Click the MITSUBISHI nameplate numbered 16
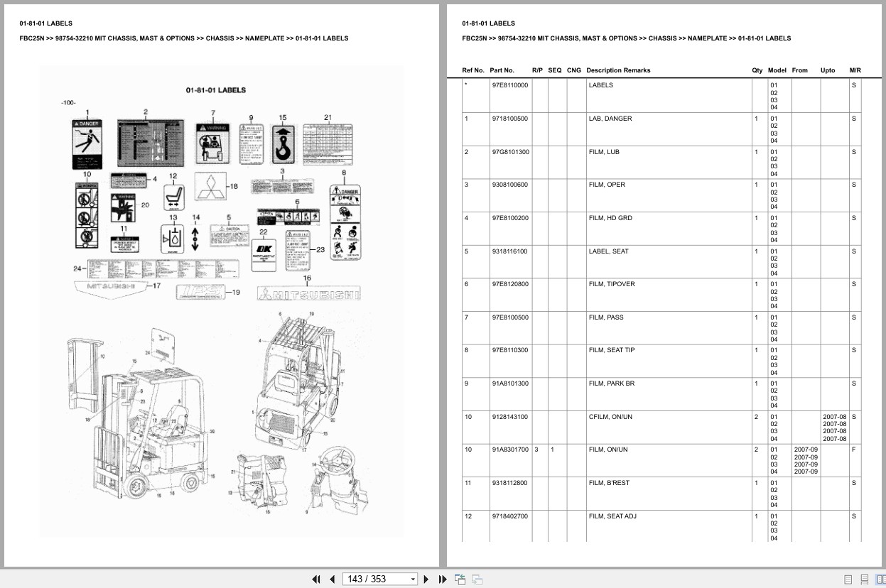Screen dimensions: 886x588 tap(308, 294)
